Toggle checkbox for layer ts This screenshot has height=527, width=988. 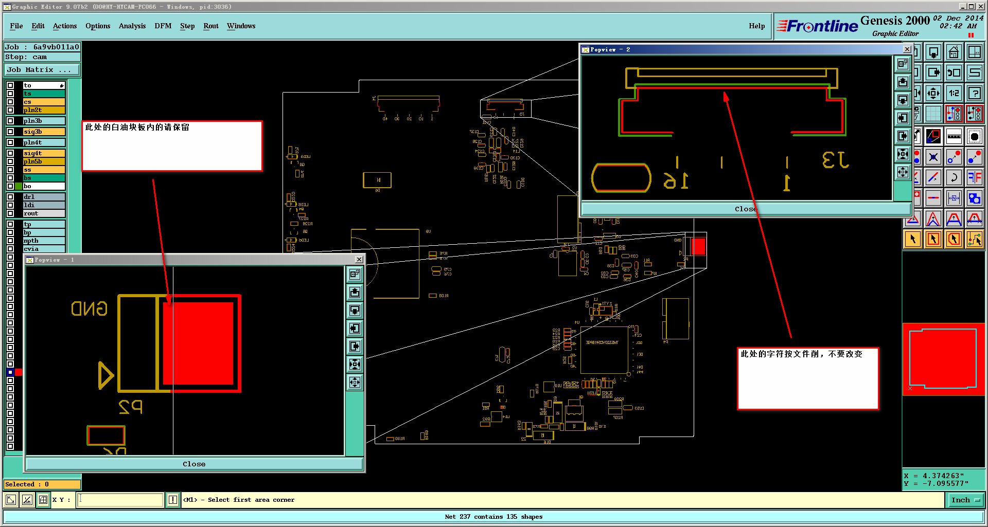pos(10,94)
